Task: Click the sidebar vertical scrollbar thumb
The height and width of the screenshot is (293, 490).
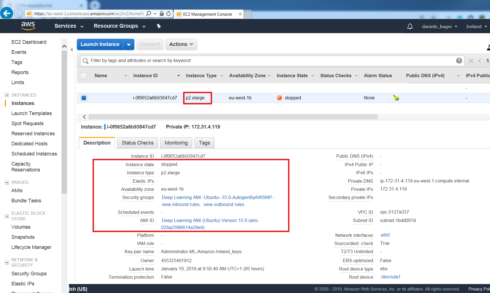Action: (x=64, y=122)
